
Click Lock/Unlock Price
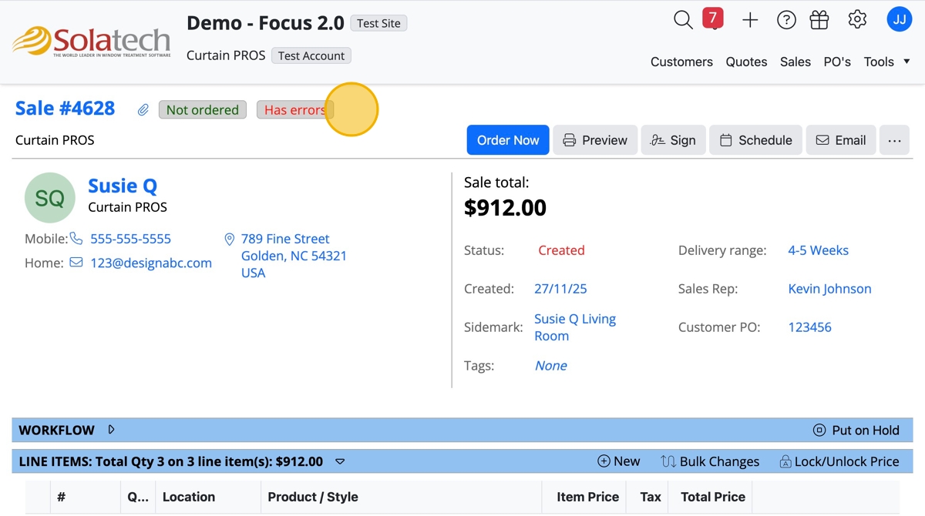pyautogui.click(x=839, y=461)
